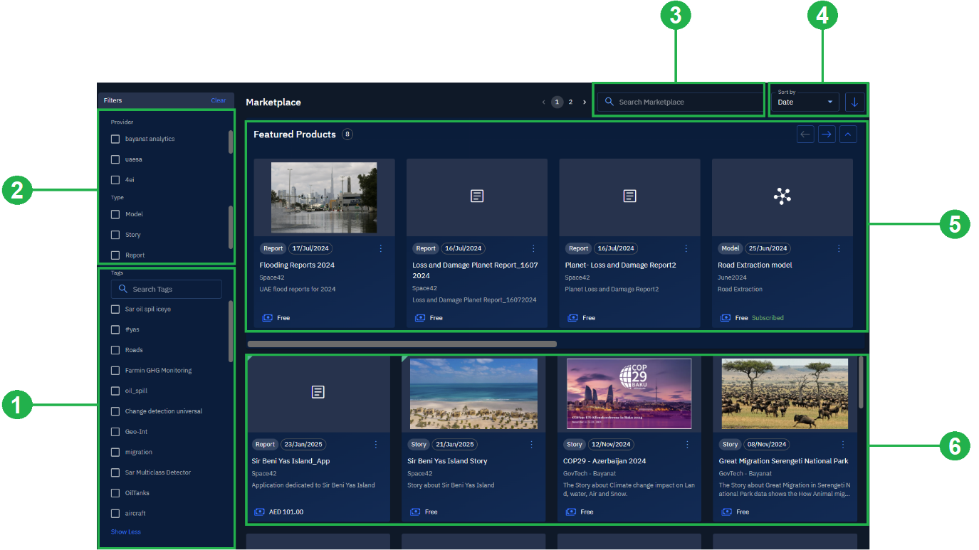The width and height of the screenshot is (979, 550).
Task: Click Clear to reset filters
Action: tap(218, 100)
